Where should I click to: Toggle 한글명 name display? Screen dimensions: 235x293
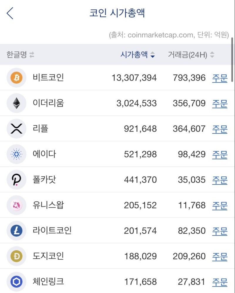(x=20, y=55)
